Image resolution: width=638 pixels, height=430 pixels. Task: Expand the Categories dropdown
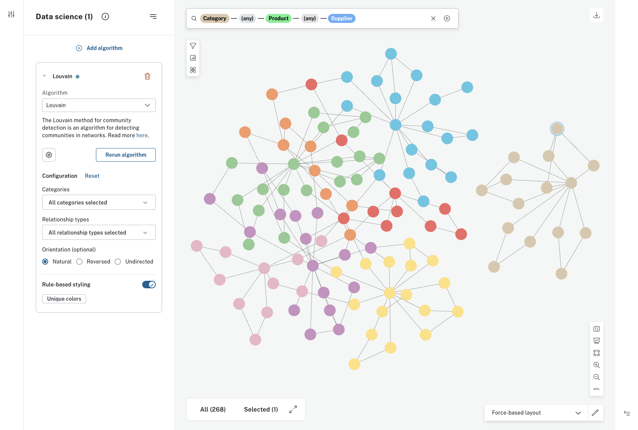(99, 203)
